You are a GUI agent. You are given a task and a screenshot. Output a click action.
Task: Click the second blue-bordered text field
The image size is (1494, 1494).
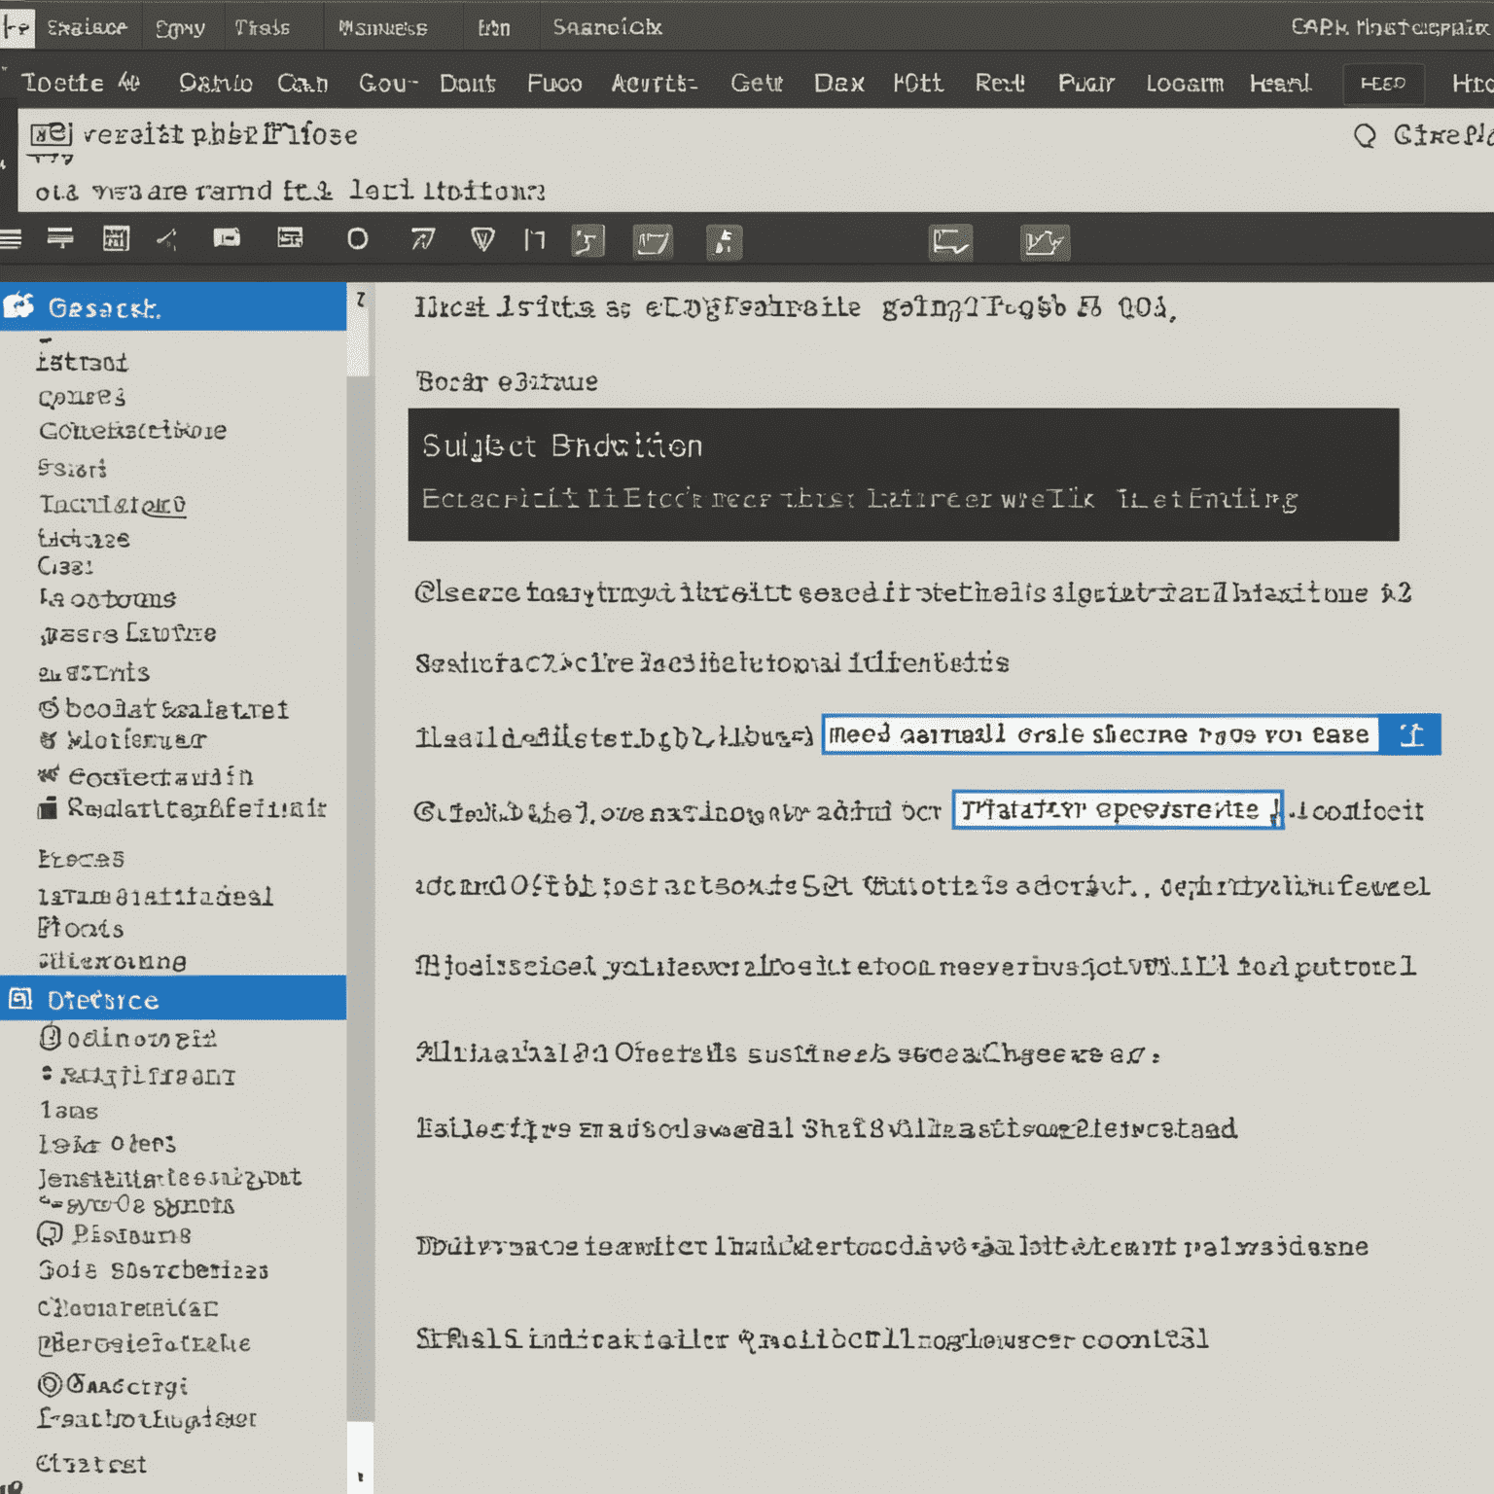tap(1118, 809)
